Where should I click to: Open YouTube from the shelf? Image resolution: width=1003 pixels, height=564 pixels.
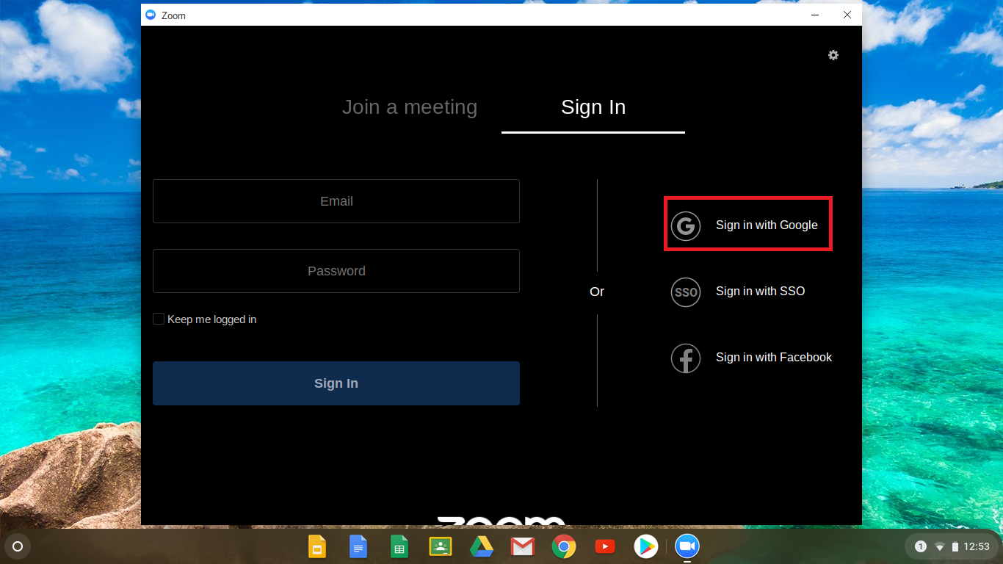coord(605,546)
